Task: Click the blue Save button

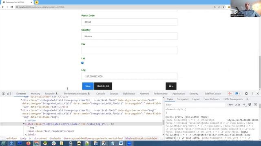Action: tap(88, 86)
